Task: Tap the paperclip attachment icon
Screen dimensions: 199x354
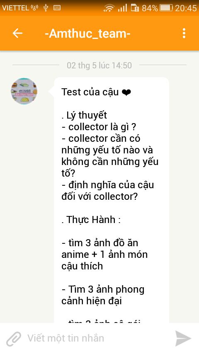Action: [x=14, y=339]
